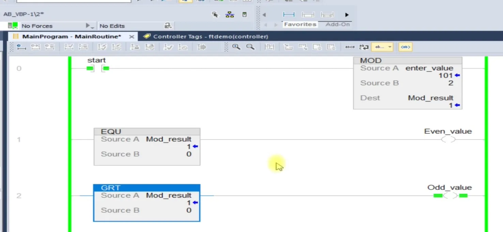This screenshot has height=232, width=503.
Task: Click the abcd text display icon
Action: tap(350, 47)
